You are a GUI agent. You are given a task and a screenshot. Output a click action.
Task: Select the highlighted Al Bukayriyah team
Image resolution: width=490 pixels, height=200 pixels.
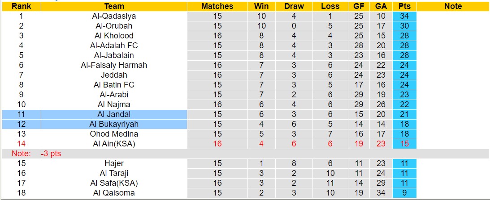[114, 124]
